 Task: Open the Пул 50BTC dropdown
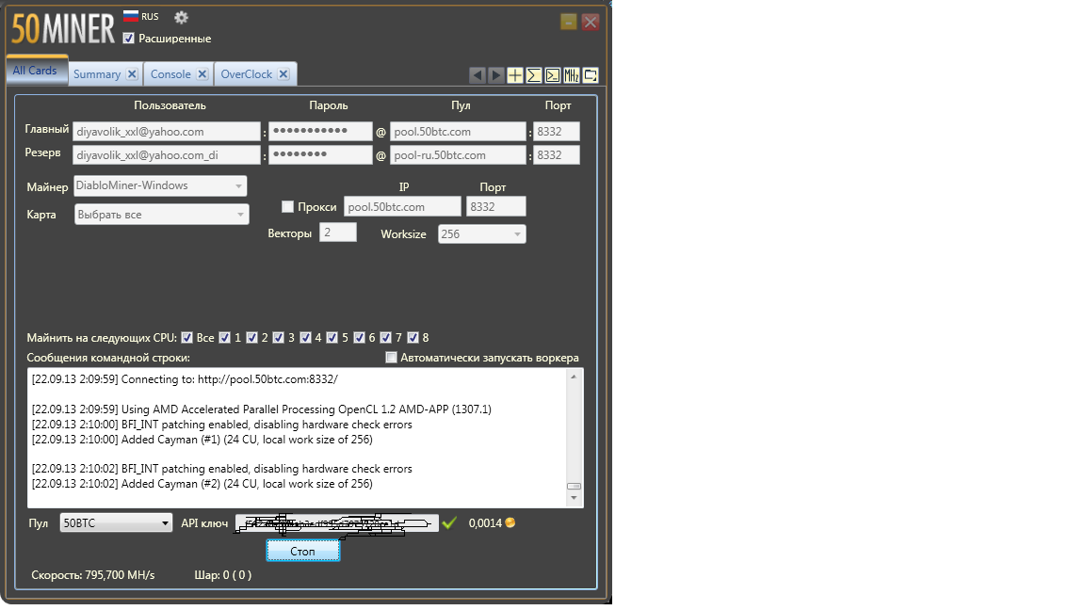point(116,523)
